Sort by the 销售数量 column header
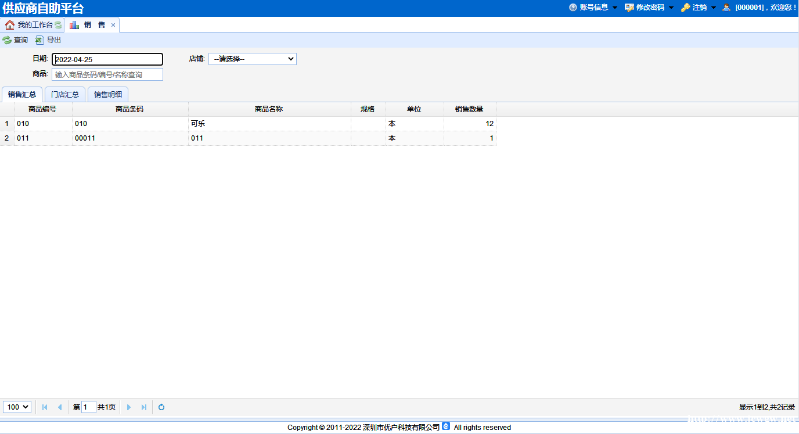799x434 pixels. coord(469,109)
